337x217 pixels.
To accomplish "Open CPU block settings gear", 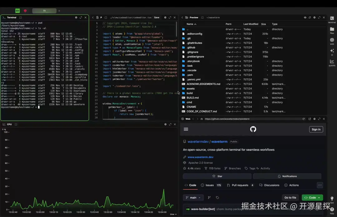I will pyautogui.click(x=165, y=124).
